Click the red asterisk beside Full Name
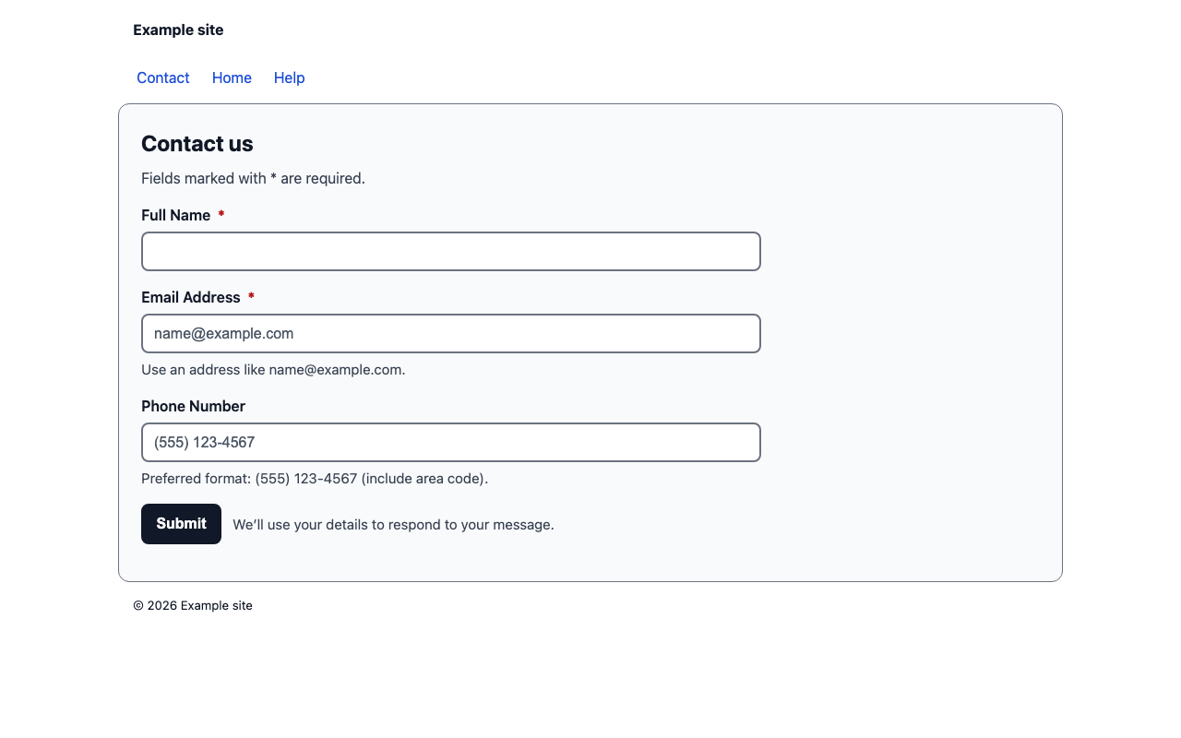The height and width of the screenshot is (738, 1181). coord(221,215)
